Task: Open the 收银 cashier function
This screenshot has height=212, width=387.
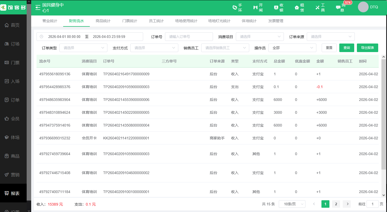Action: tap(277, 7)
